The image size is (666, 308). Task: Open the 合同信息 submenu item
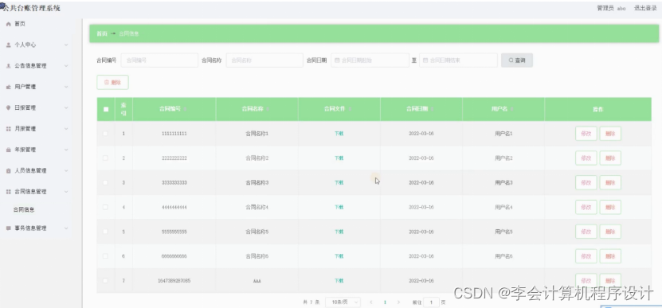[24, 209]
